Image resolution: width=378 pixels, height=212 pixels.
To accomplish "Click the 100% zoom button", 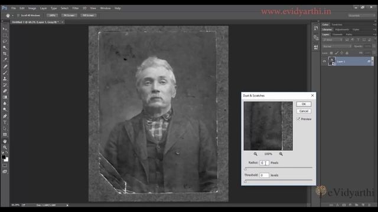I will point(53,15).
